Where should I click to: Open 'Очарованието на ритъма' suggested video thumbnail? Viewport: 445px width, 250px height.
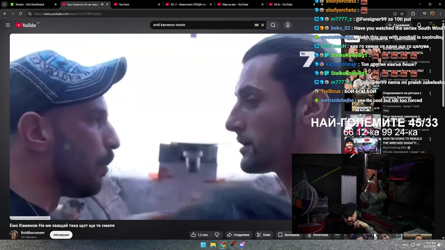coord(363,101)
